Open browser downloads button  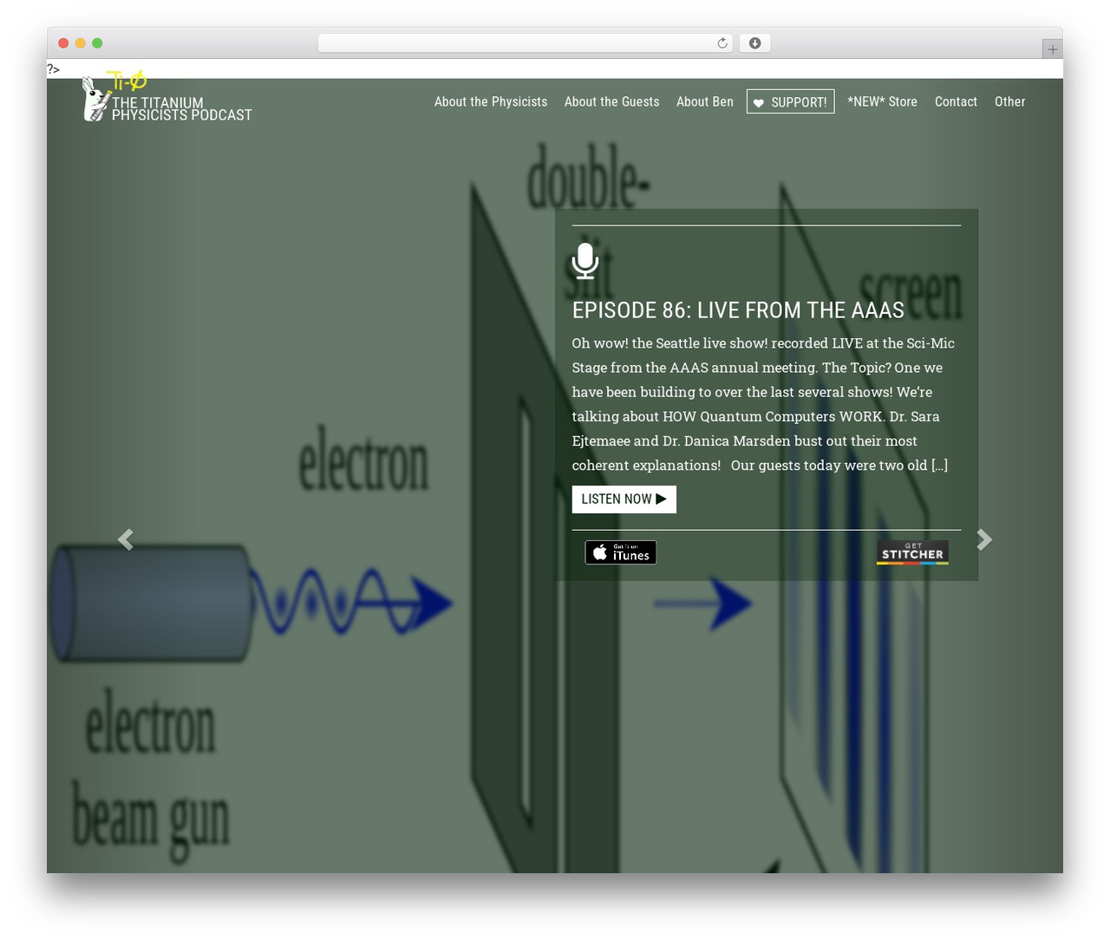754,43
